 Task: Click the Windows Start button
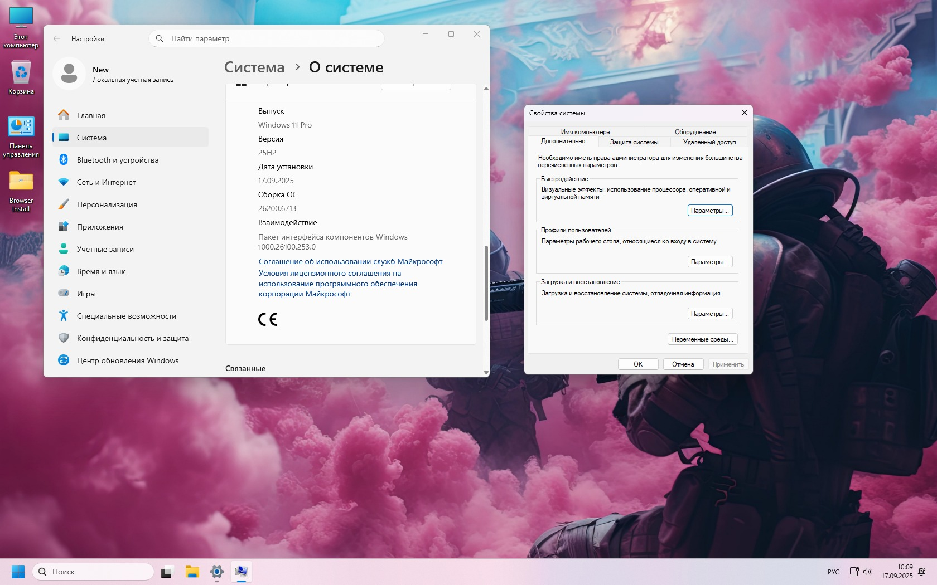pyautogui.click(x=18, y=572)
